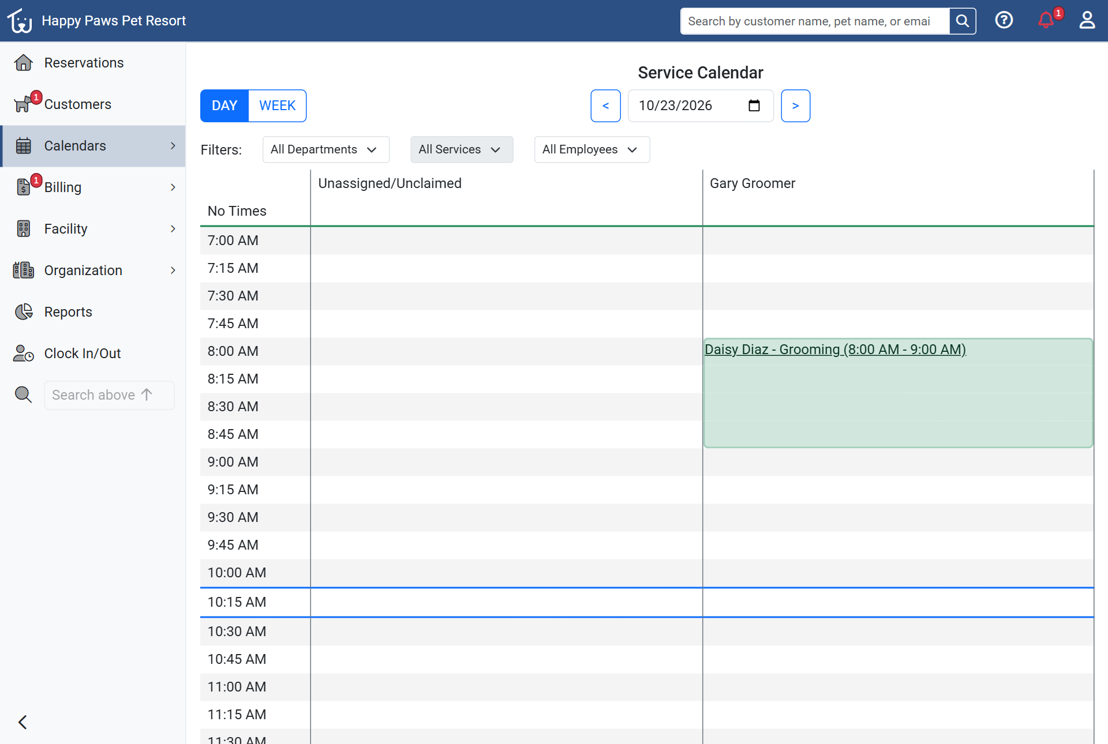
Task: Click the Search above sidebar field
Action: [x=109, y=395]
